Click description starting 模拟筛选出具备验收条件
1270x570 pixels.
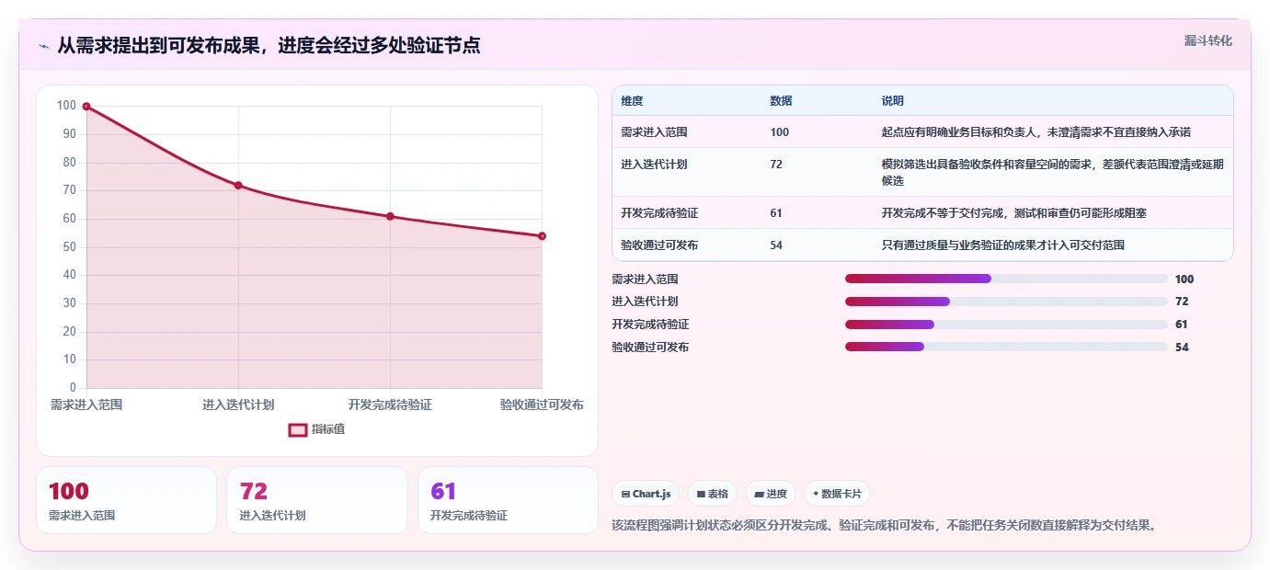point(1052,173)
